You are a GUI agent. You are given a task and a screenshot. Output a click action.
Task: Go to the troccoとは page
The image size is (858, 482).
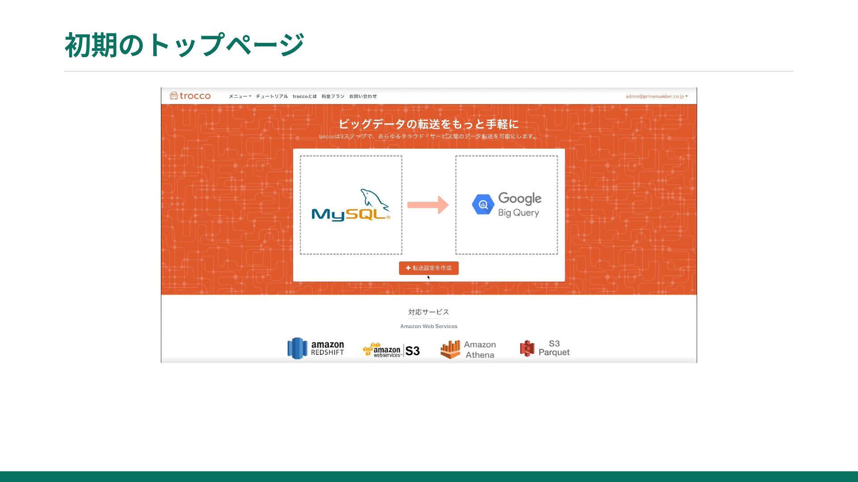pyautogui.click(x=305, y=96)
